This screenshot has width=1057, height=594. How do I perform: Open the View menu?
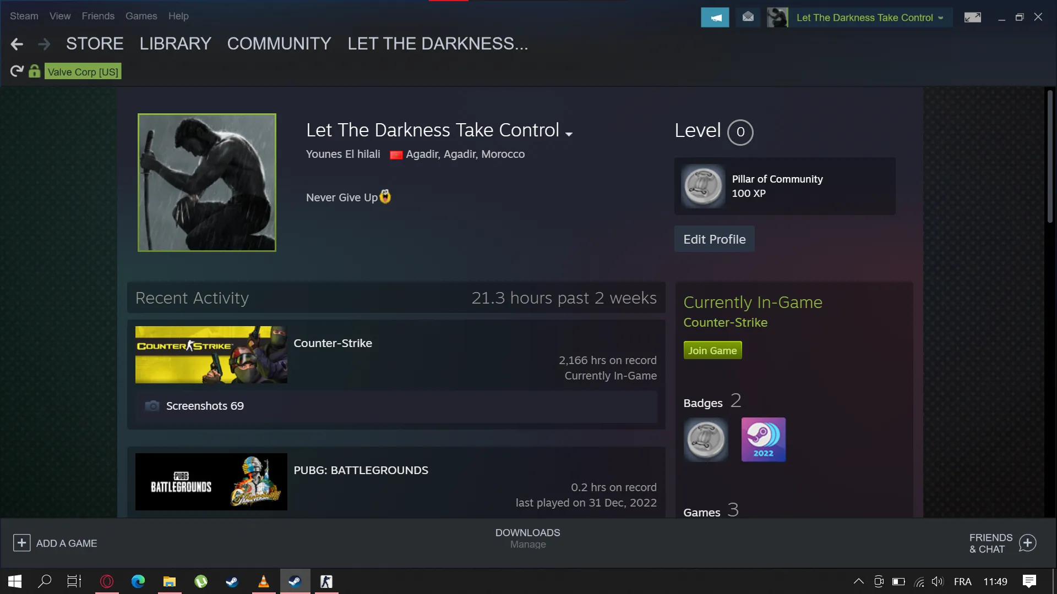coord(60,16)
